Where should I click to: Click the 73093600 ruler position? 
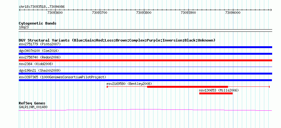[55, 13]
